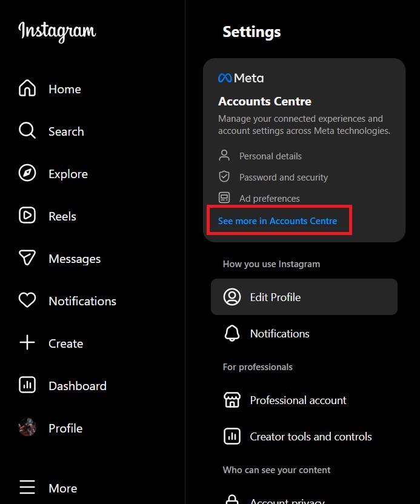Select Edit Profile settings label
The height and width of the screenshot is (504, 420).
276,297
